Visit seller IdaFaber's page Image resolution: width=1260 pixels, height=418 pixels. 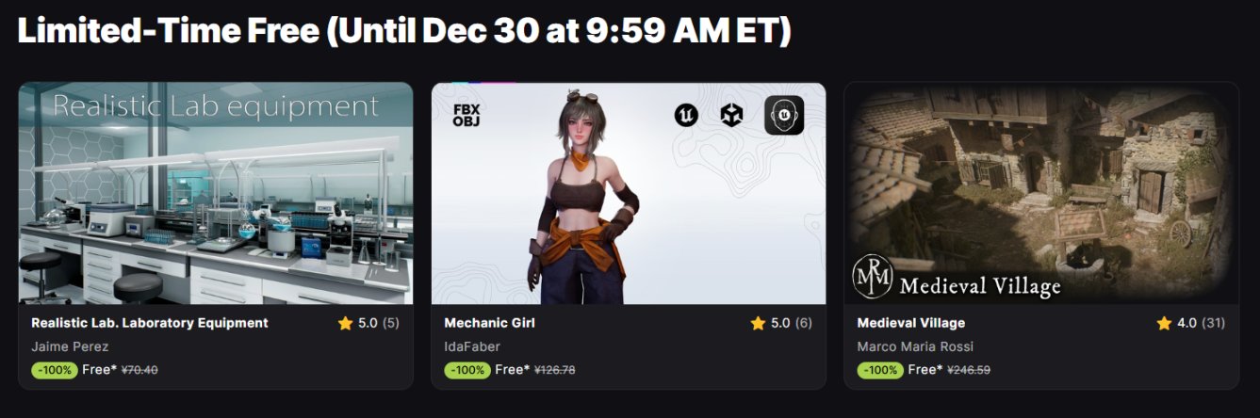[471, 346]
